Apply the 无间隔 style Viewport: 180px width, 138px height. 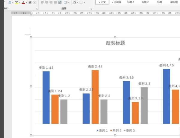tap(116, 2)
